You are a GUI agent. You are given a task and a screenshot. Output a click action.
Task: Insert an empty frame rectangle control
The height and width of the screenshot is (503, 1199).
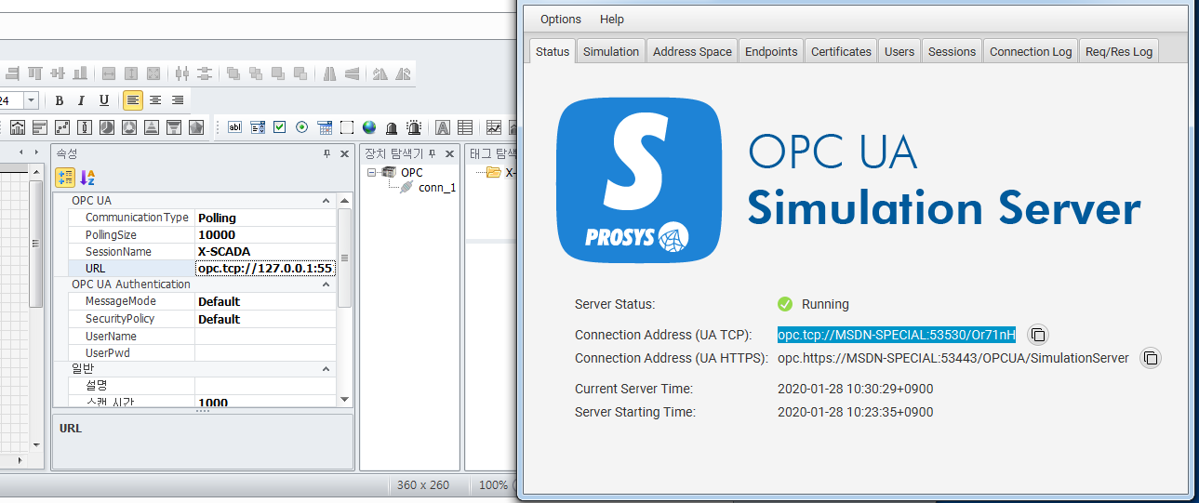(347, 127)
